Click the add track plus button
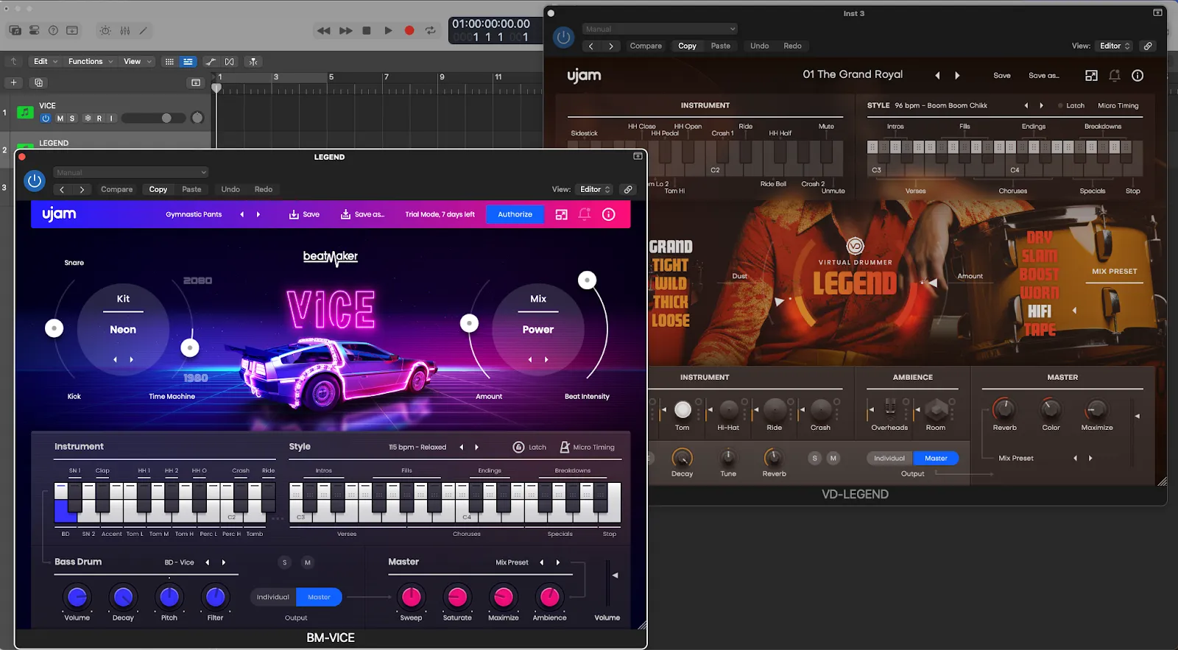Screen dimensions: 1178x650 pos(13,82)
